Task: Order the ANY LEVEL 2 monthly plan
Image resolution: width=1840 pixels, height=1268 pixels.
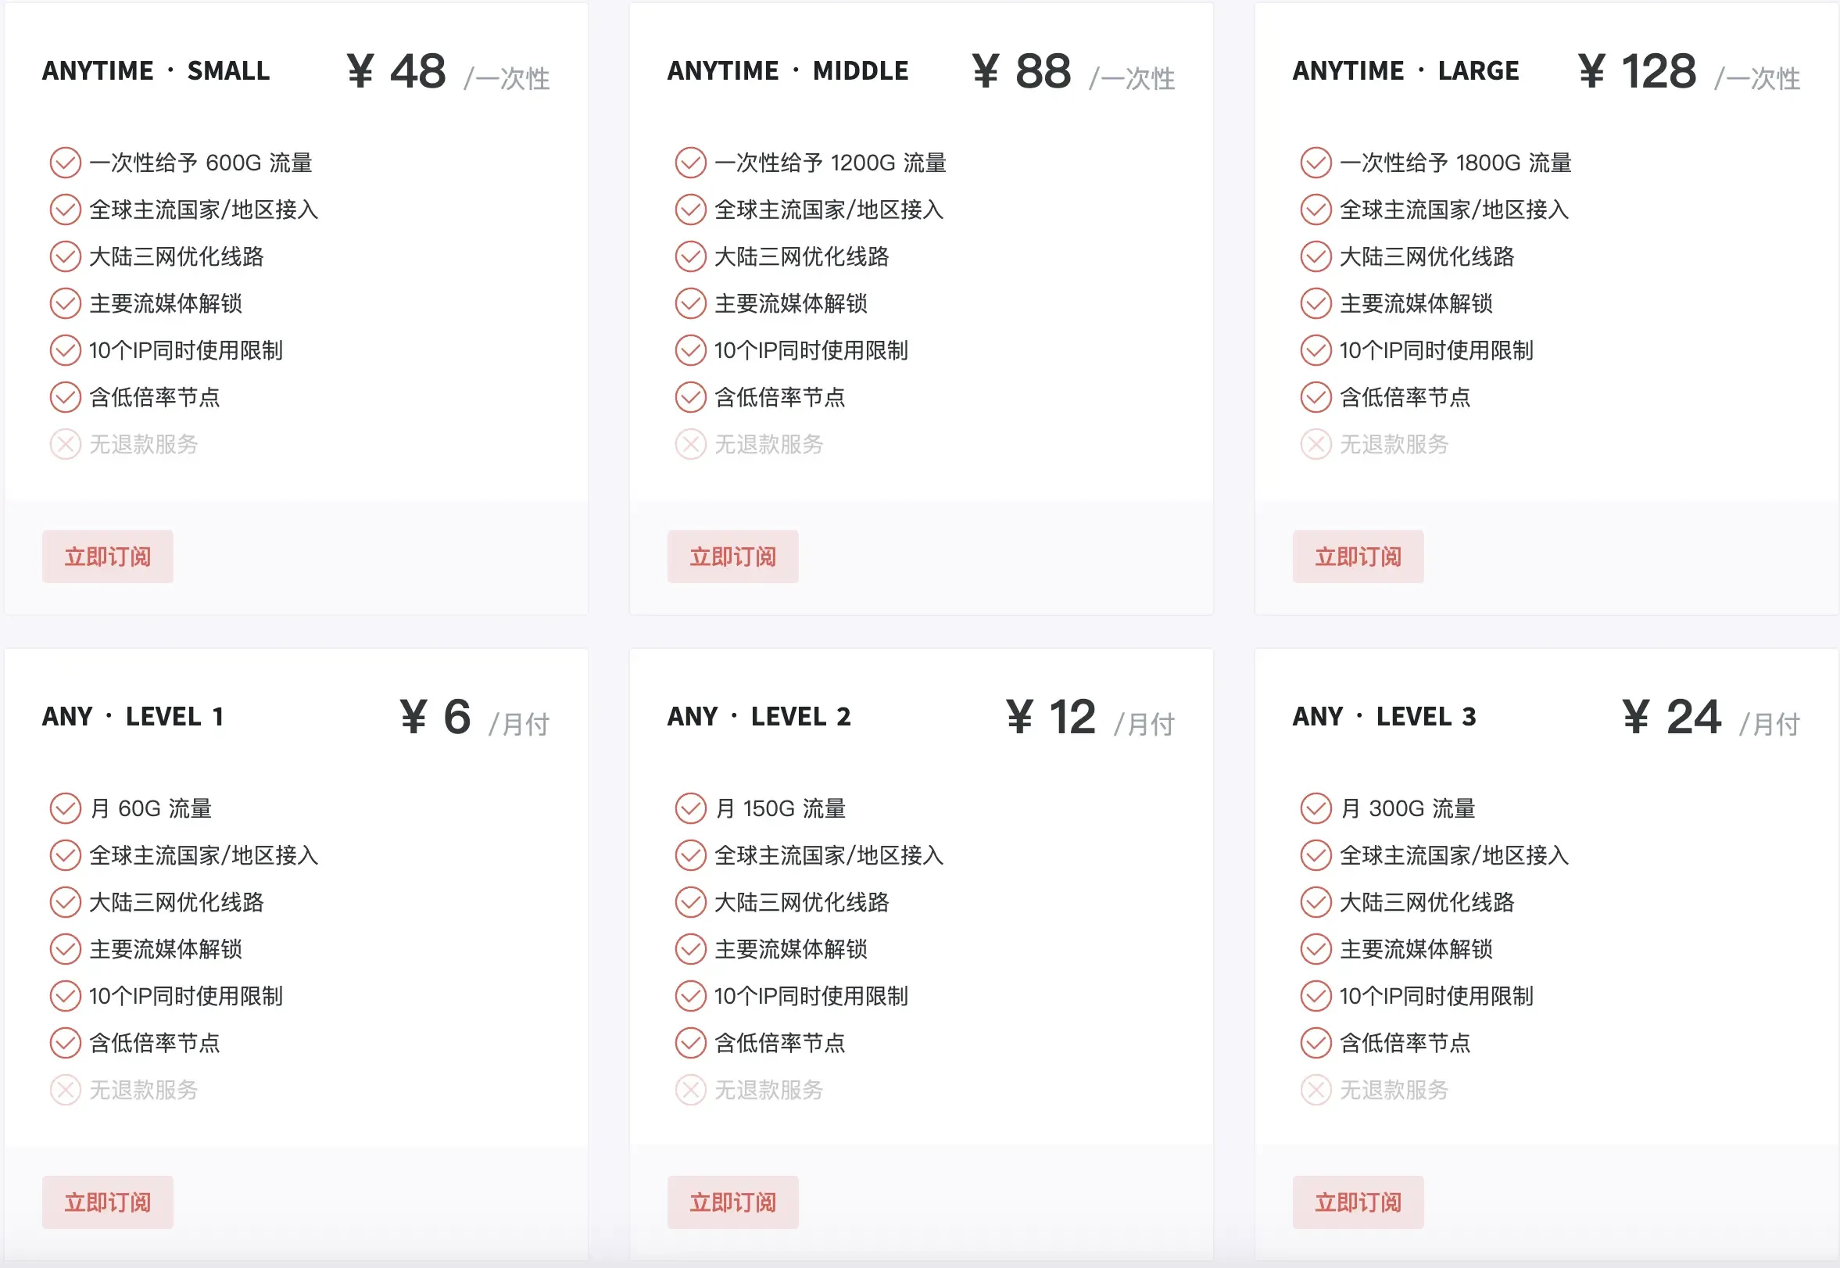Action: click(732, 1202)
